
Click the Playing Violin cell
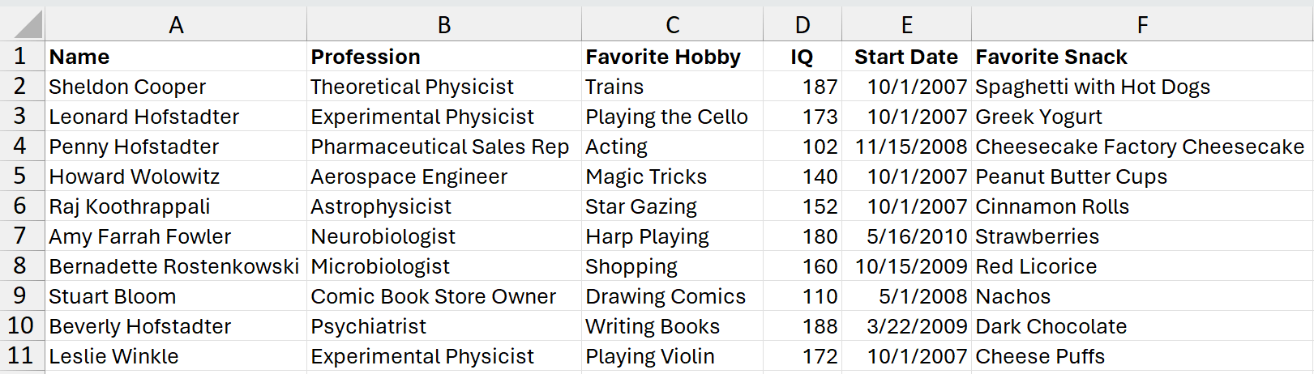click(650, 356)
